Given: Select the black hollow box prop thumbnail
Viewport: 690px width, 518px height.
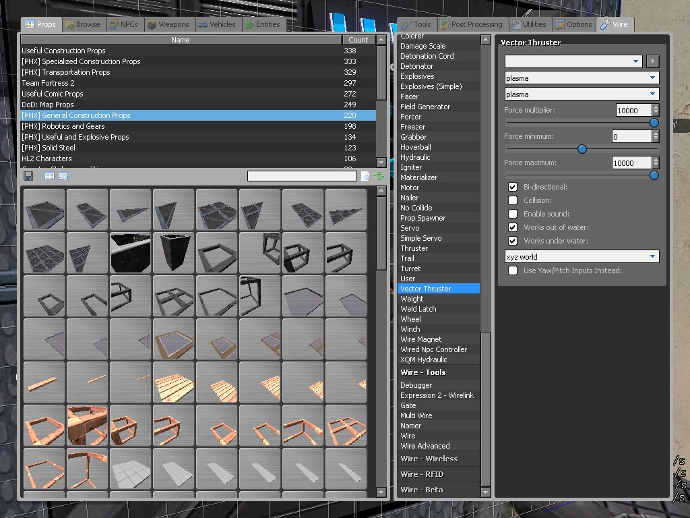Looking at the screenshot, I should (x=173, y=253).
